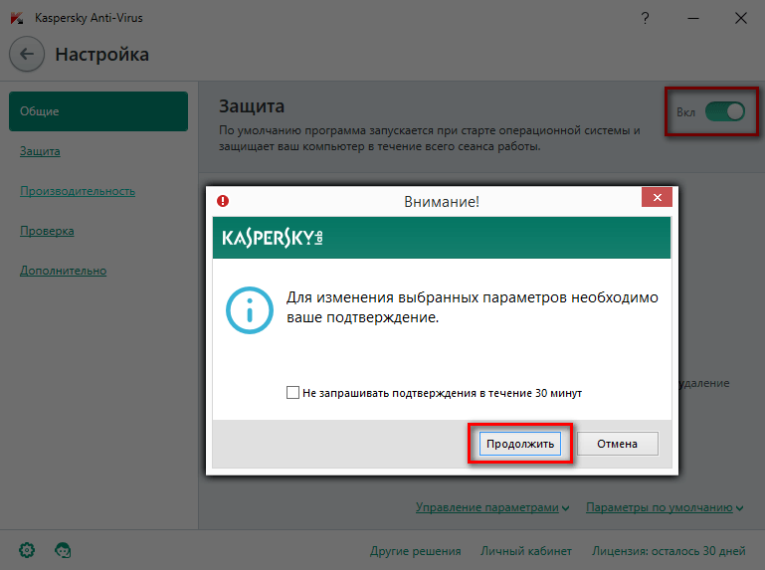The height and width of the screenshot is (570, 765).
Task: Click the Настройка page title
Action: tap(102, 54)
